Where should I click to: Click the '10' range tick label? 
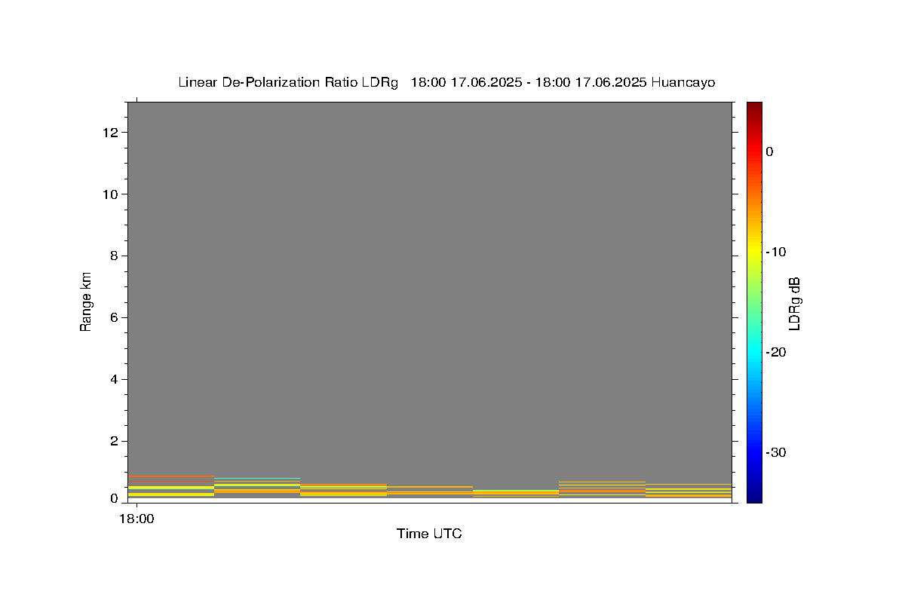click(x=111, y=194)
